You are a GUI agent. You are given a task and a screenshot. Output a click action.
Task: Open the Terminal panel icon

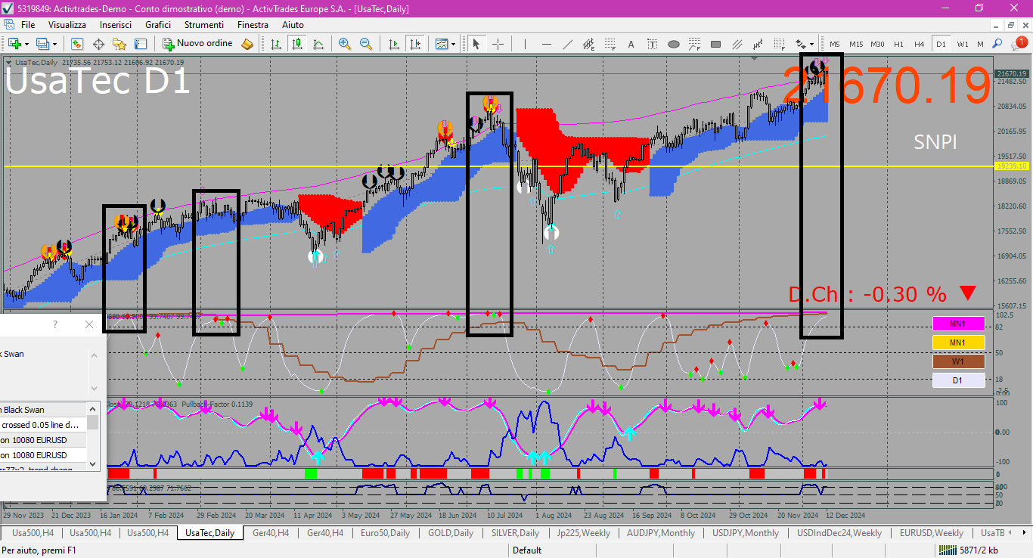141,44
